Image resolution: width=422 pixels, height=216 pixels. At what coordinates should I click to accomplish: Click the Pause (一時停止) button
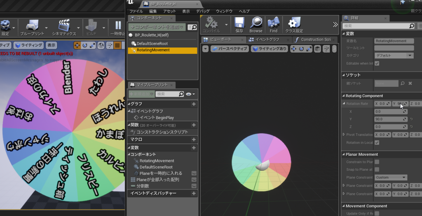tap(118, 25)
